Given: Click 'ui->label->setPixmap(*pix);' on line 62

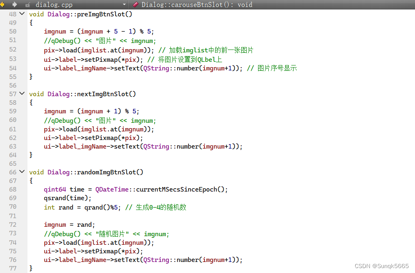Looking at the screenshot, I should point(93,138).
